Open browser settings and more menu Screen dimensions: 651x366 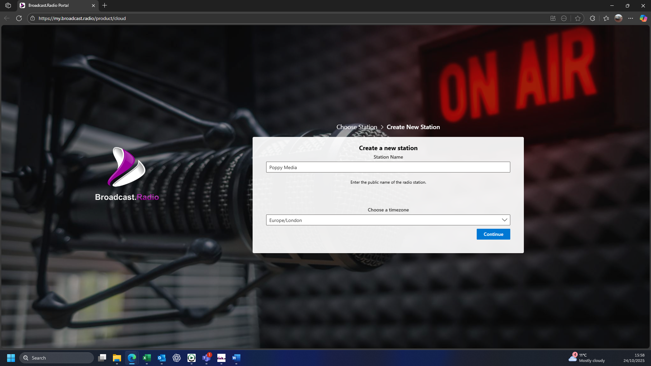(x=631, y=18)
